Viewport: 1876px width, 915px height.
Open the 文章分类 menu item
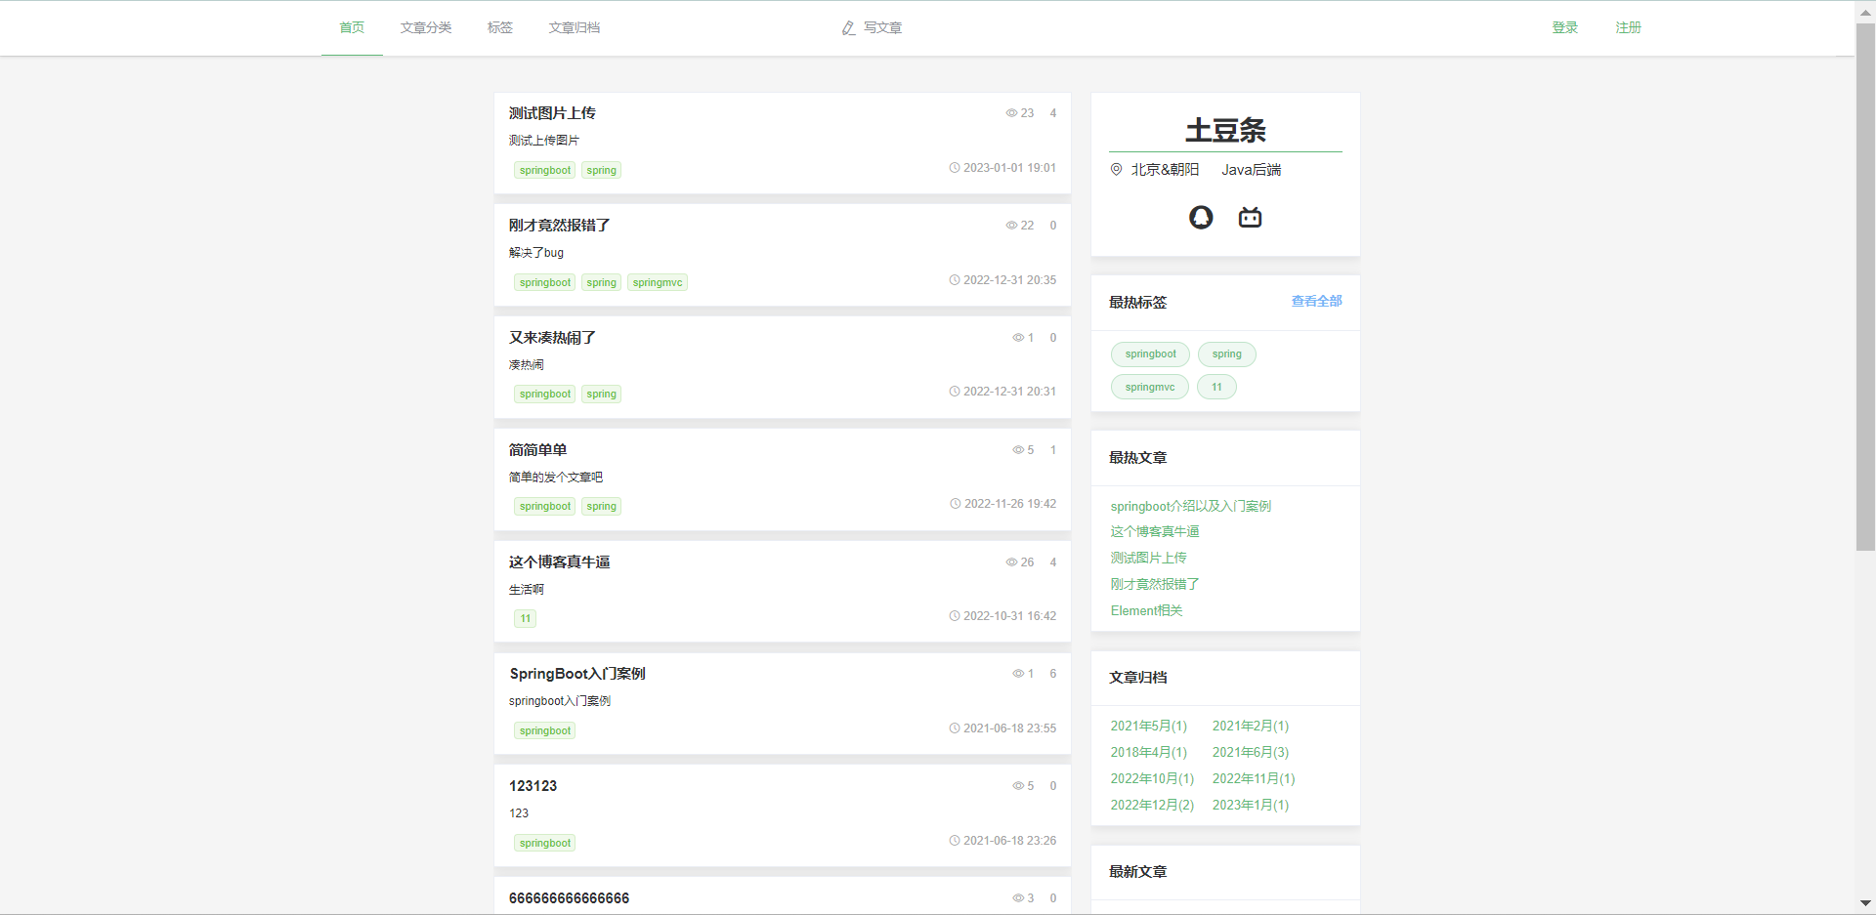426,28
